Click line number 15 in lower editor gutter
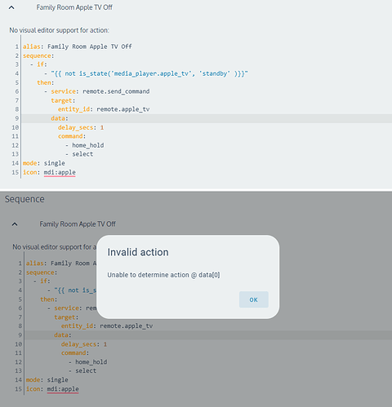 18,389
